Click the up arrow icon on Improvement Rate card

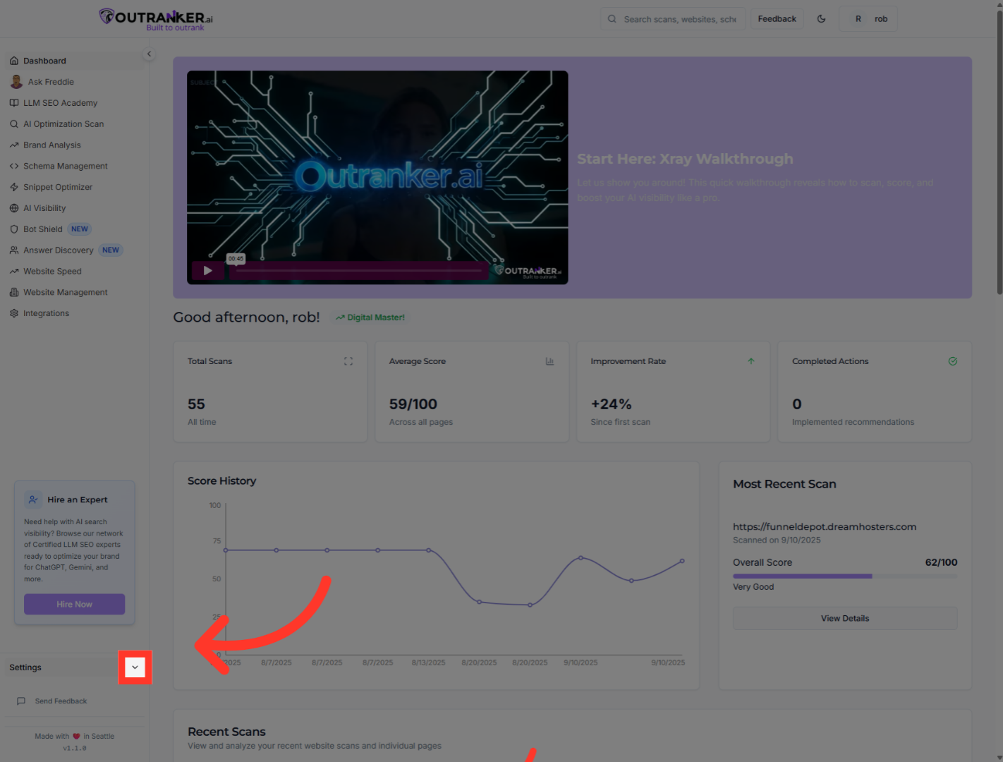point(751,361)
